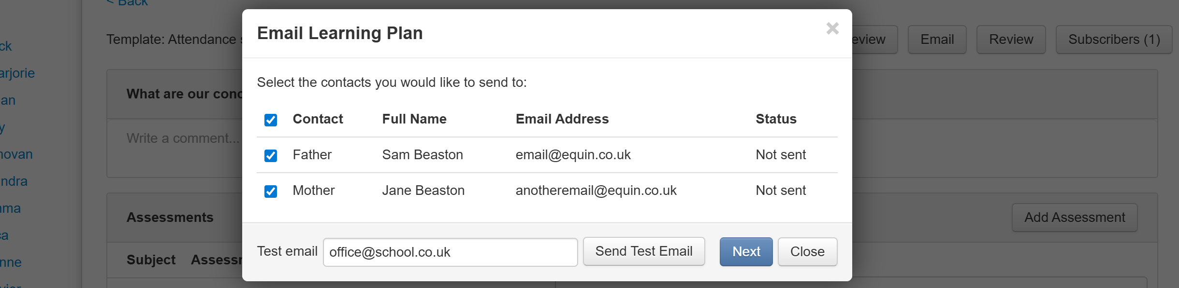Dismiss the dialog using the X icon
The width and height of the screenshot is (1179, 288).
click(x=832, y=28)
